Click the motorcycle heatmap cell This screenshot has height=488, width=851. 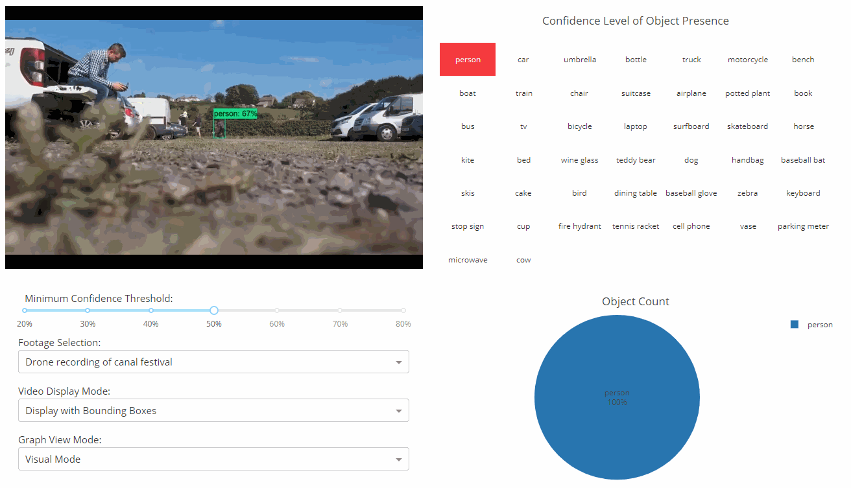pos(748,60)
